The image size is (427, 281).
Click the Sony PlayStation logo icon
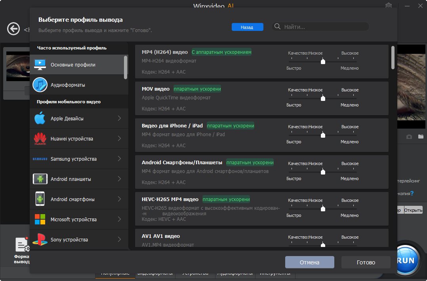(40, 239)
